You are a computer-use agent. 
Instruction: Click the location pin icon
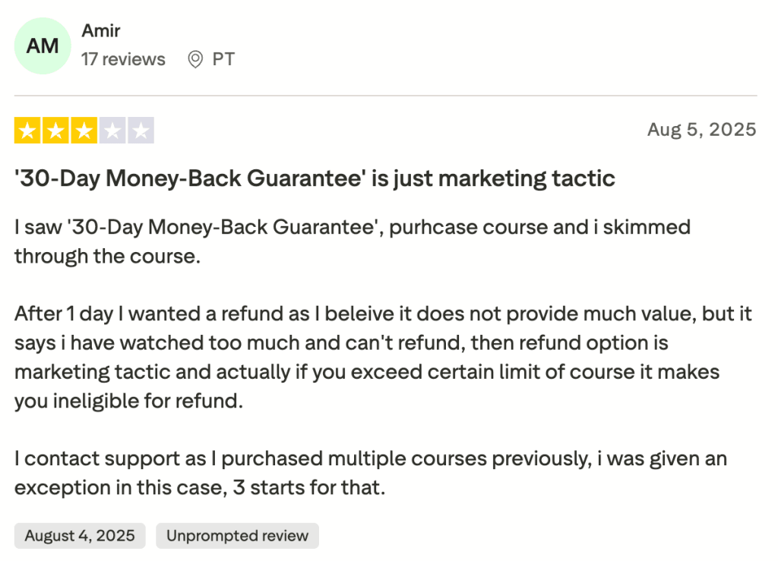(x=194, y=58)
